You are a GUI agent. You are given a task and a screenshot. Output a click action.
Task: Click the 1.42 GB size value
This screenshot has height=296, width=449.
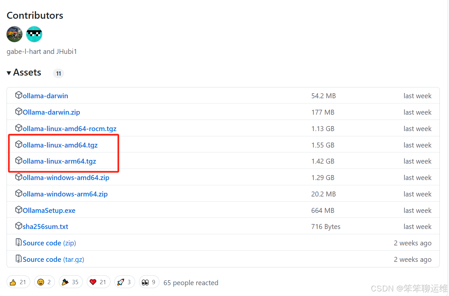pyautogui.click(x=323, y=161)
